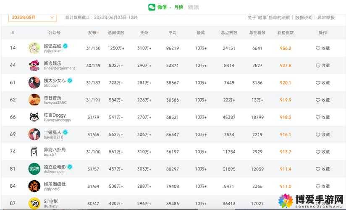Select rank number 14 cell
This screenshot has width=346, height=210.
point(13,48)
